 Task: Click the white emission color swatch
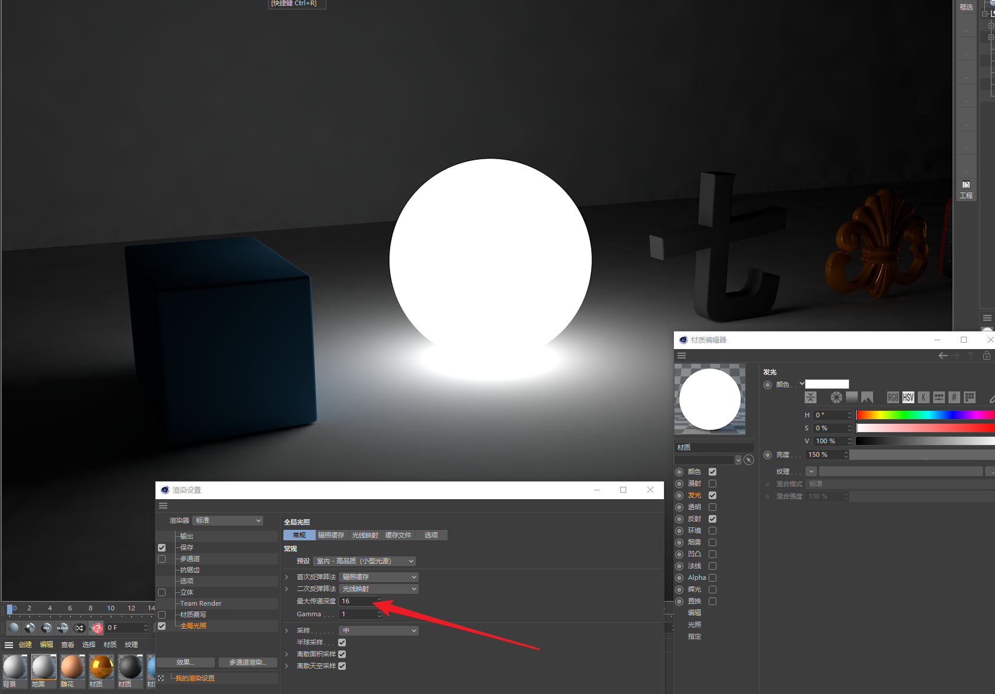(x=827, y=384)
